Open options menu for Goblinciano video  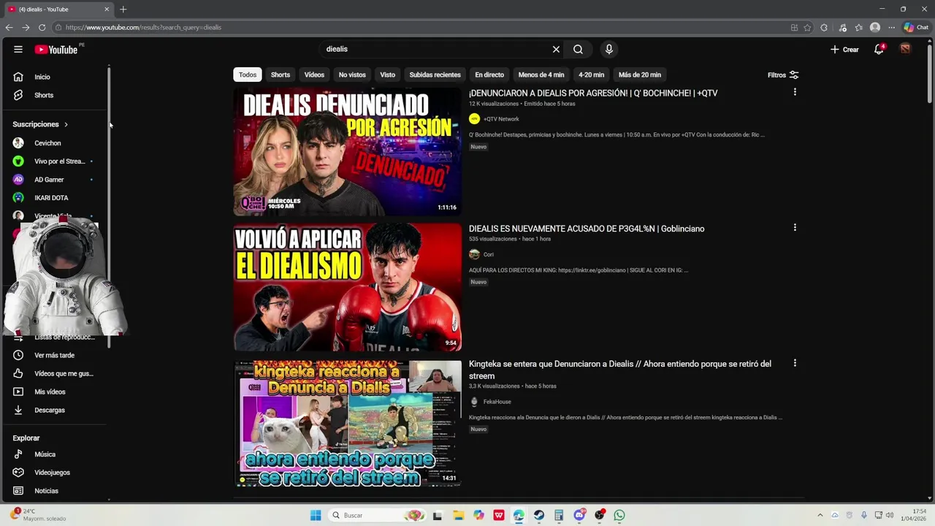[795, 227]
